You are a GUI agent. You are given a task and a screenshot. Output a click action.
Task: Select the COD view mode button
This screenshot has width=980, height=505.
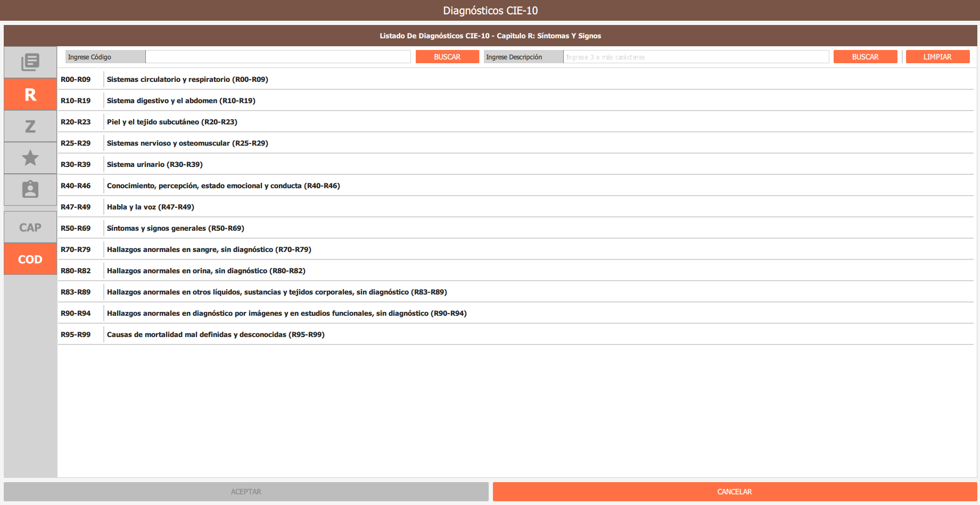tap(30, 259)
